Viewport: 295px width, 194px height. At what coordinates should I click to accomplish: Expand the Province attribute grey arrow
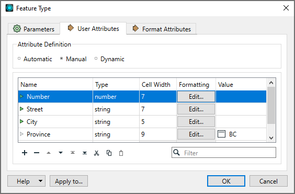[21, 134]
